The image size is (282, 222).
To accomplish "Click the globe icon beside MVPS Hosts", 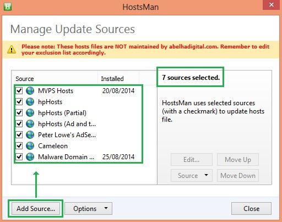I will 30,91.
